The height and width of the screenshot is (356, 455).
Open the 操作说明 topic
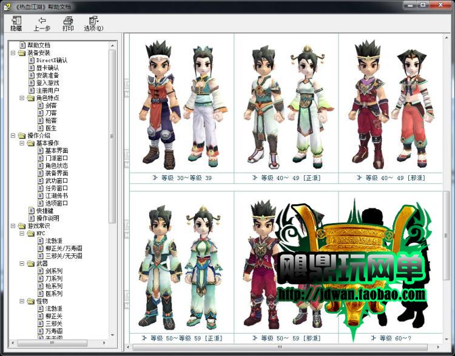47,218
